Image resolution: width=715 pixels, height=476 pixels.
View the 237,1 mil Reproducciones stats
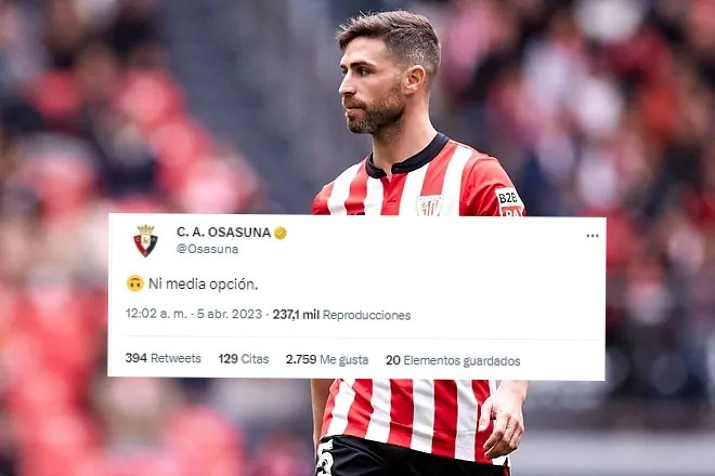(341, 315)
